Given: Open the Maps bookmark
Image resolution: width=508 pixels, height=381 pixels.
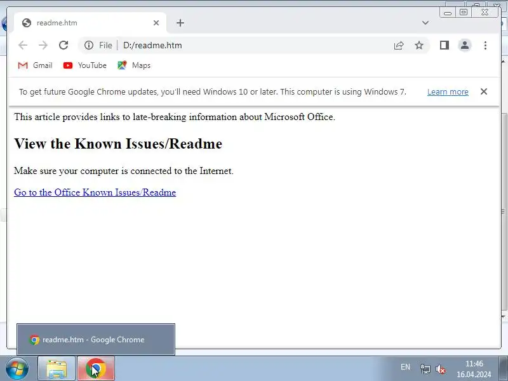Looking at the screenshot, I should [134, 65].
